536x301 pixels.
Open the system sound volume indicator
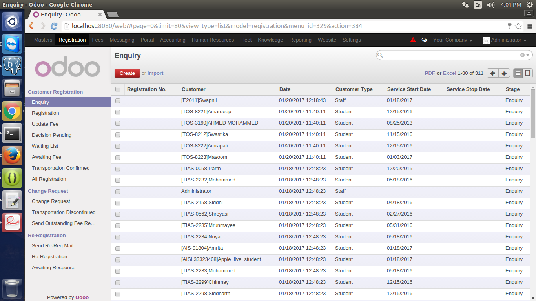click(x=490, y=5)
